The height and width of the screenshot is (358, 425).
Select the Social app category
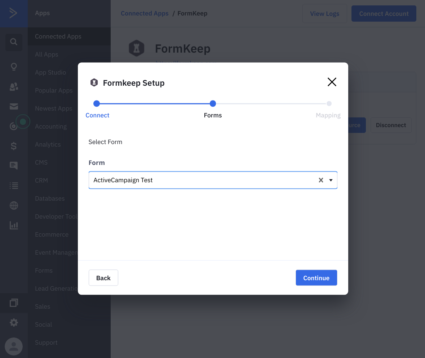tap(43, 325)
